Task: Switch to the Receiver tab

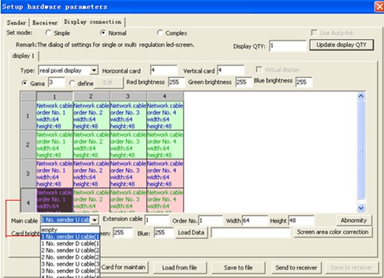Action: point(45,22)
